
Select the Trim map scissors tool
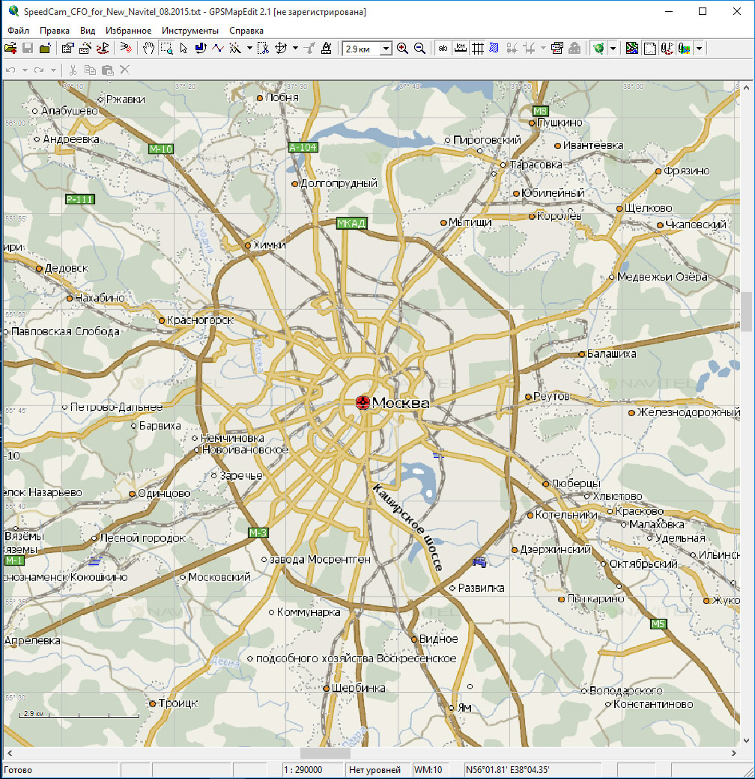[264, 48]
